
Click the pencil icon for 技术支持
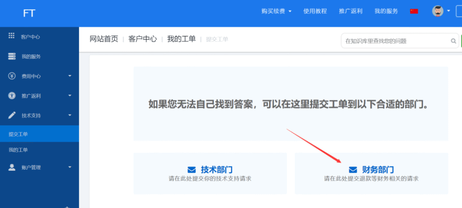pyautogui.click(x=12, y=116)
